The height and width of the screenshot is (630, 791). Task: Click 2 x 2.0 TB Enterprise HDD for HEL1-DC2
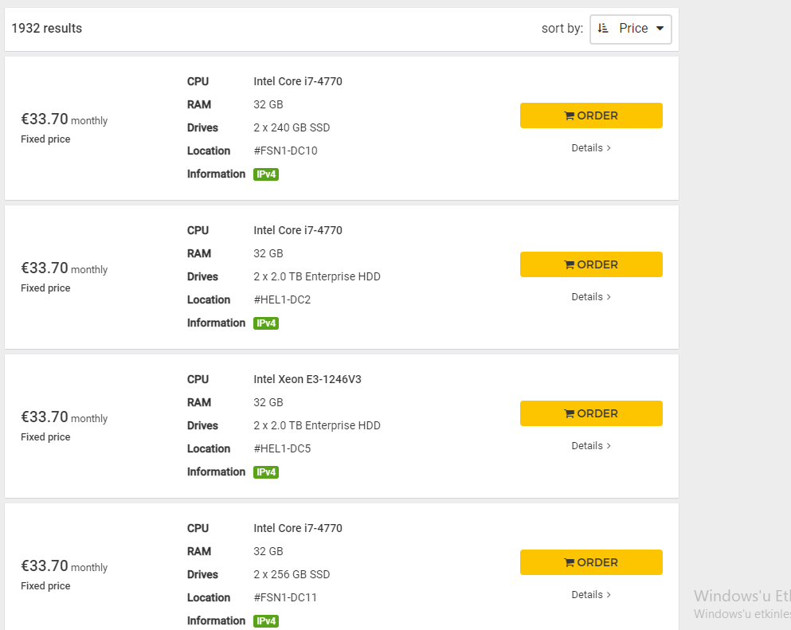317,276
